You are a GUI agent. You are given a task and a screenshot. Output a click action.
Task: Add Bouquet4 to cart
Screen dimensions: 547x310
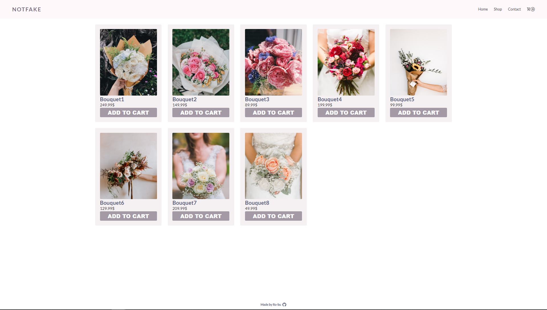click(346, 113)
